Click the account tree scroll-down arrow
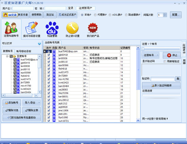 tap(39, 92)
